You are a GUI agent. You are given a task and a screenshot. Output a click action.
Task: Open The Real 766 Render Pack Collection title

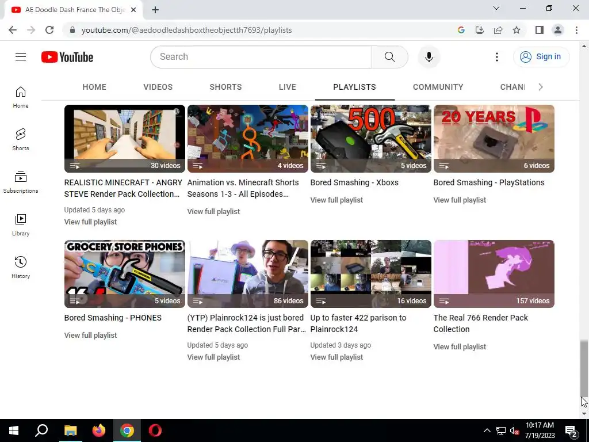[481, 323]
